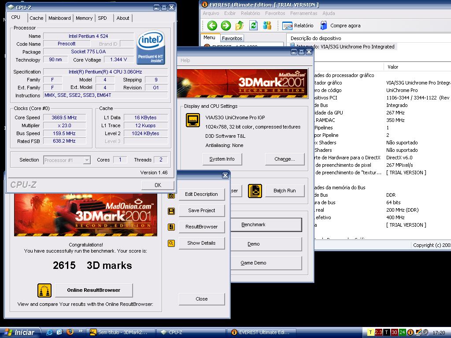451x338 pixels.
Task: Open Internet Explorer quick launch icon
Action: point(49,332)
